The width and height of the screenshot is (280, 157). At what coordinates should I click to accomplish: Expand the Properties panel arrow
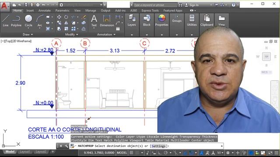(x=161, y=35)
